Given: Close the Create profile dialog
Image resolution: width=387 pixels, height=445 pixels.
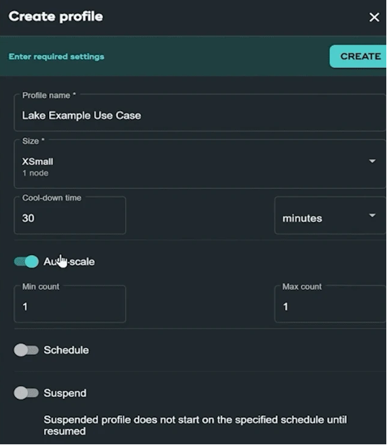Looking at the screenshot, I should (x=374, y=18).
